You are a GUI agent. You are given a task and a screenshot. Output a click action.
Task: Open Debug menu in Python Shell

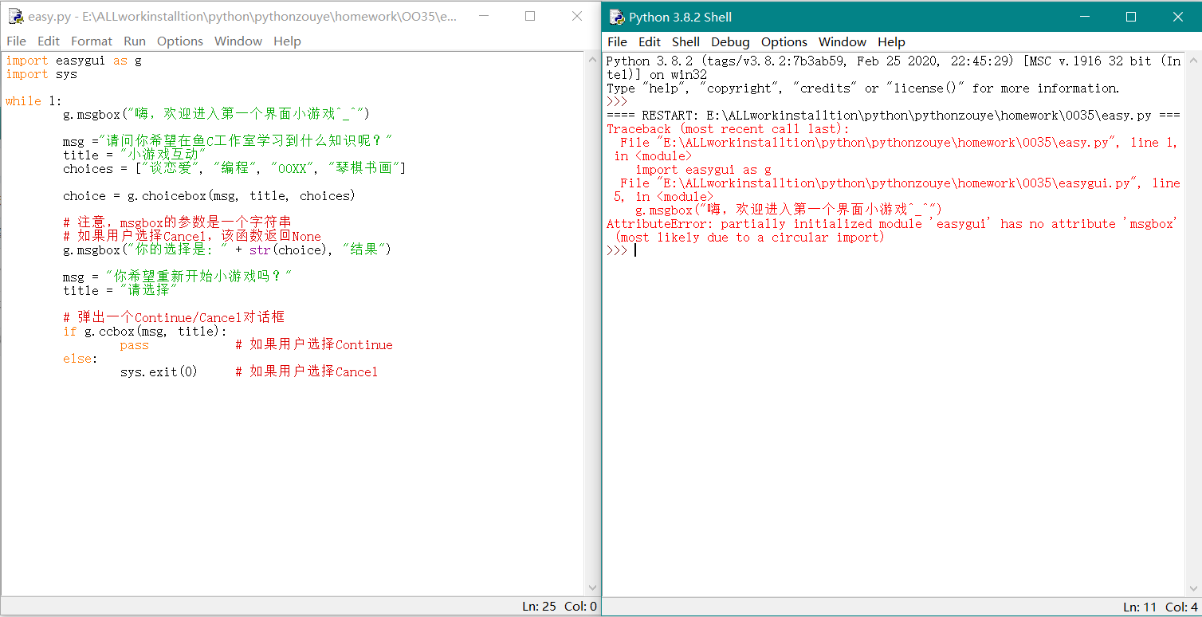point(730,41)
